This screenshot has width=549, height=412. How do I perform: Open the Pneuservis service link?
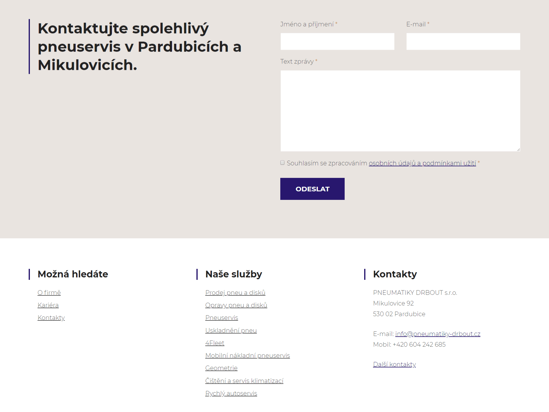[221, 318]
